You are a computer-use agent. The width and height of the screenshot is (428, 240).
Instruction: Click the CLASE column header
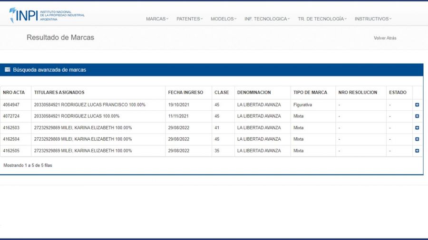[222, 93]
